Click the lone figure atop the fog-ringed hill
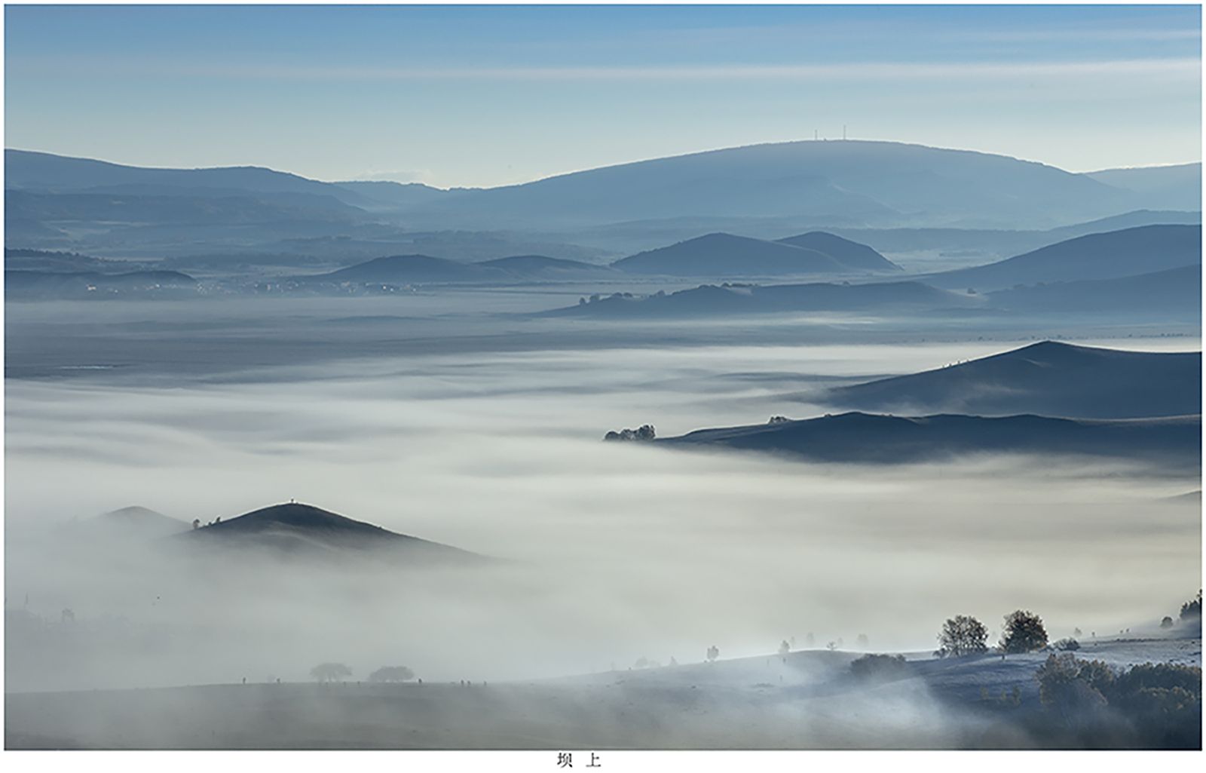 (292, 501)
